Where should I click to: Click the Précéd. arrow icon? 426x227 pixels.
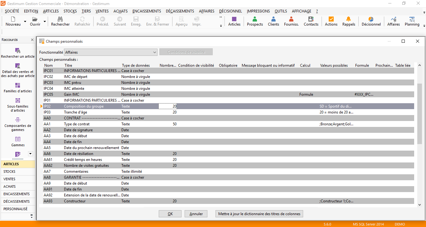click(x=103, y=19)
